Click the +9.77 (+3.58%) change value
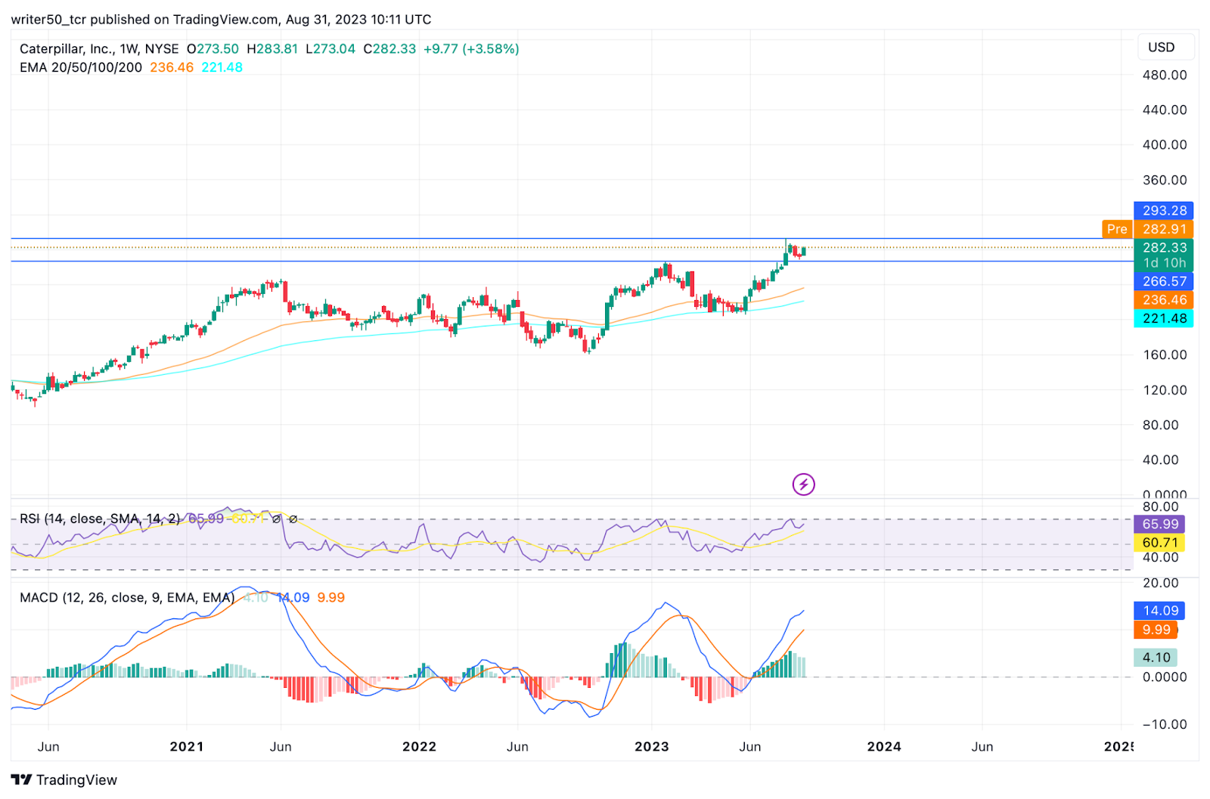Image resolution: width=1210 pixels, height=799 pixels. [471, 49]
